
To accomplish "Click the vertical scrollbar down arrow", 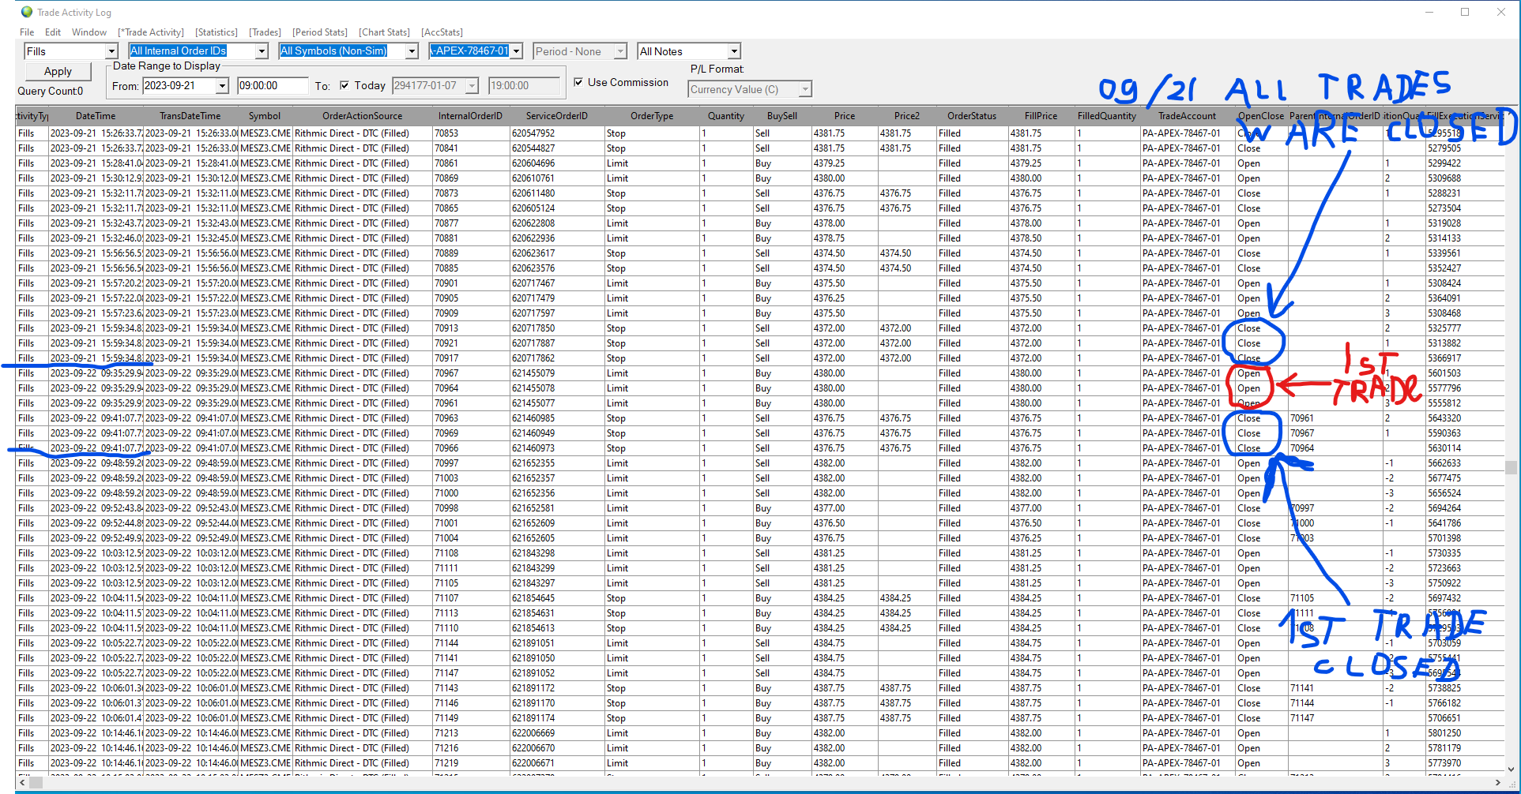I will click(1512, 769).
